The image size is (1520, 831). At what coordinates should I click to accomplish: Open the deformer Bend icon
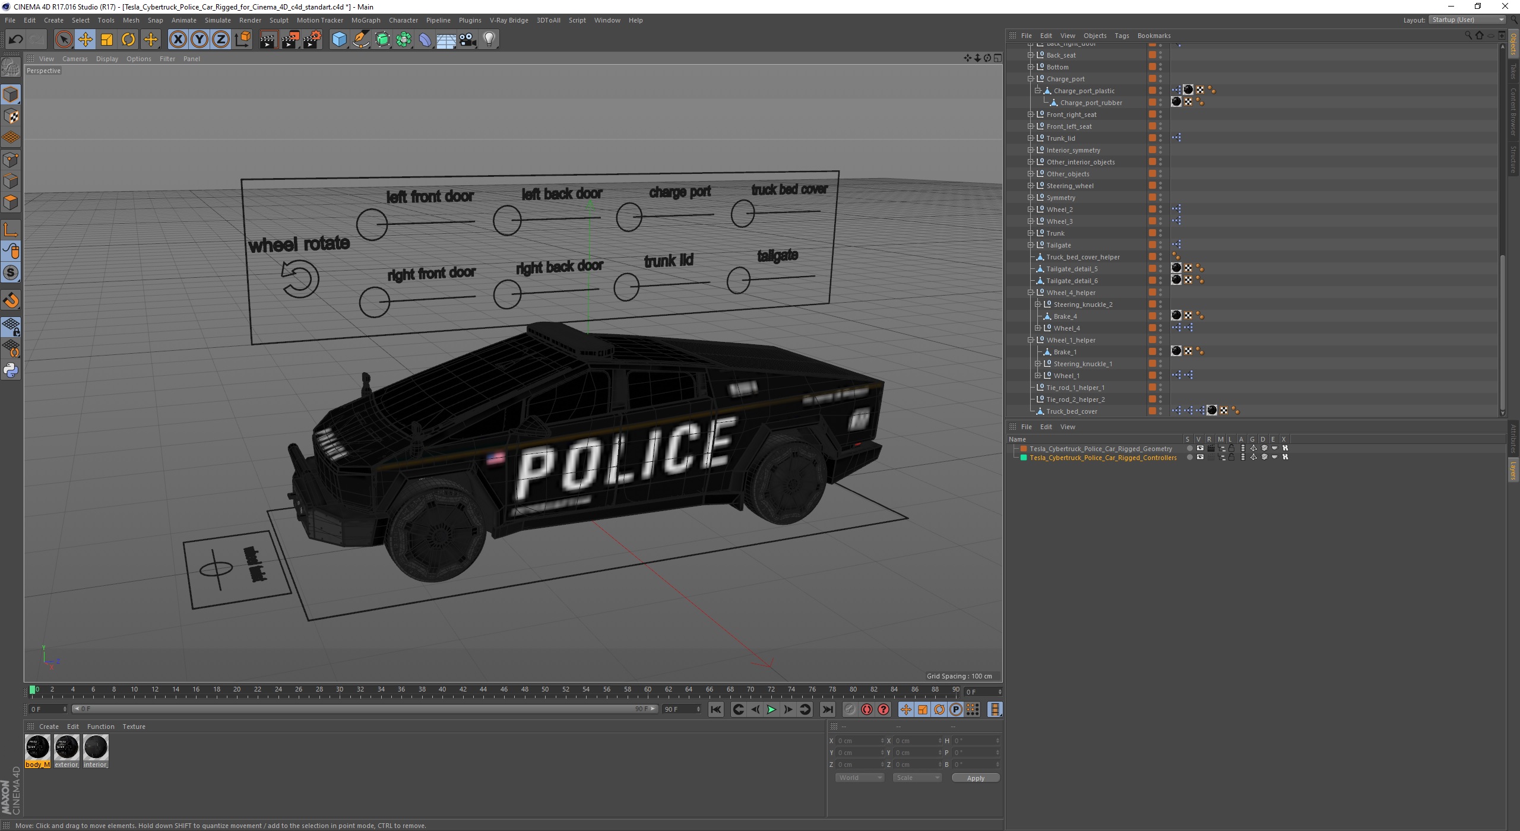425,39
